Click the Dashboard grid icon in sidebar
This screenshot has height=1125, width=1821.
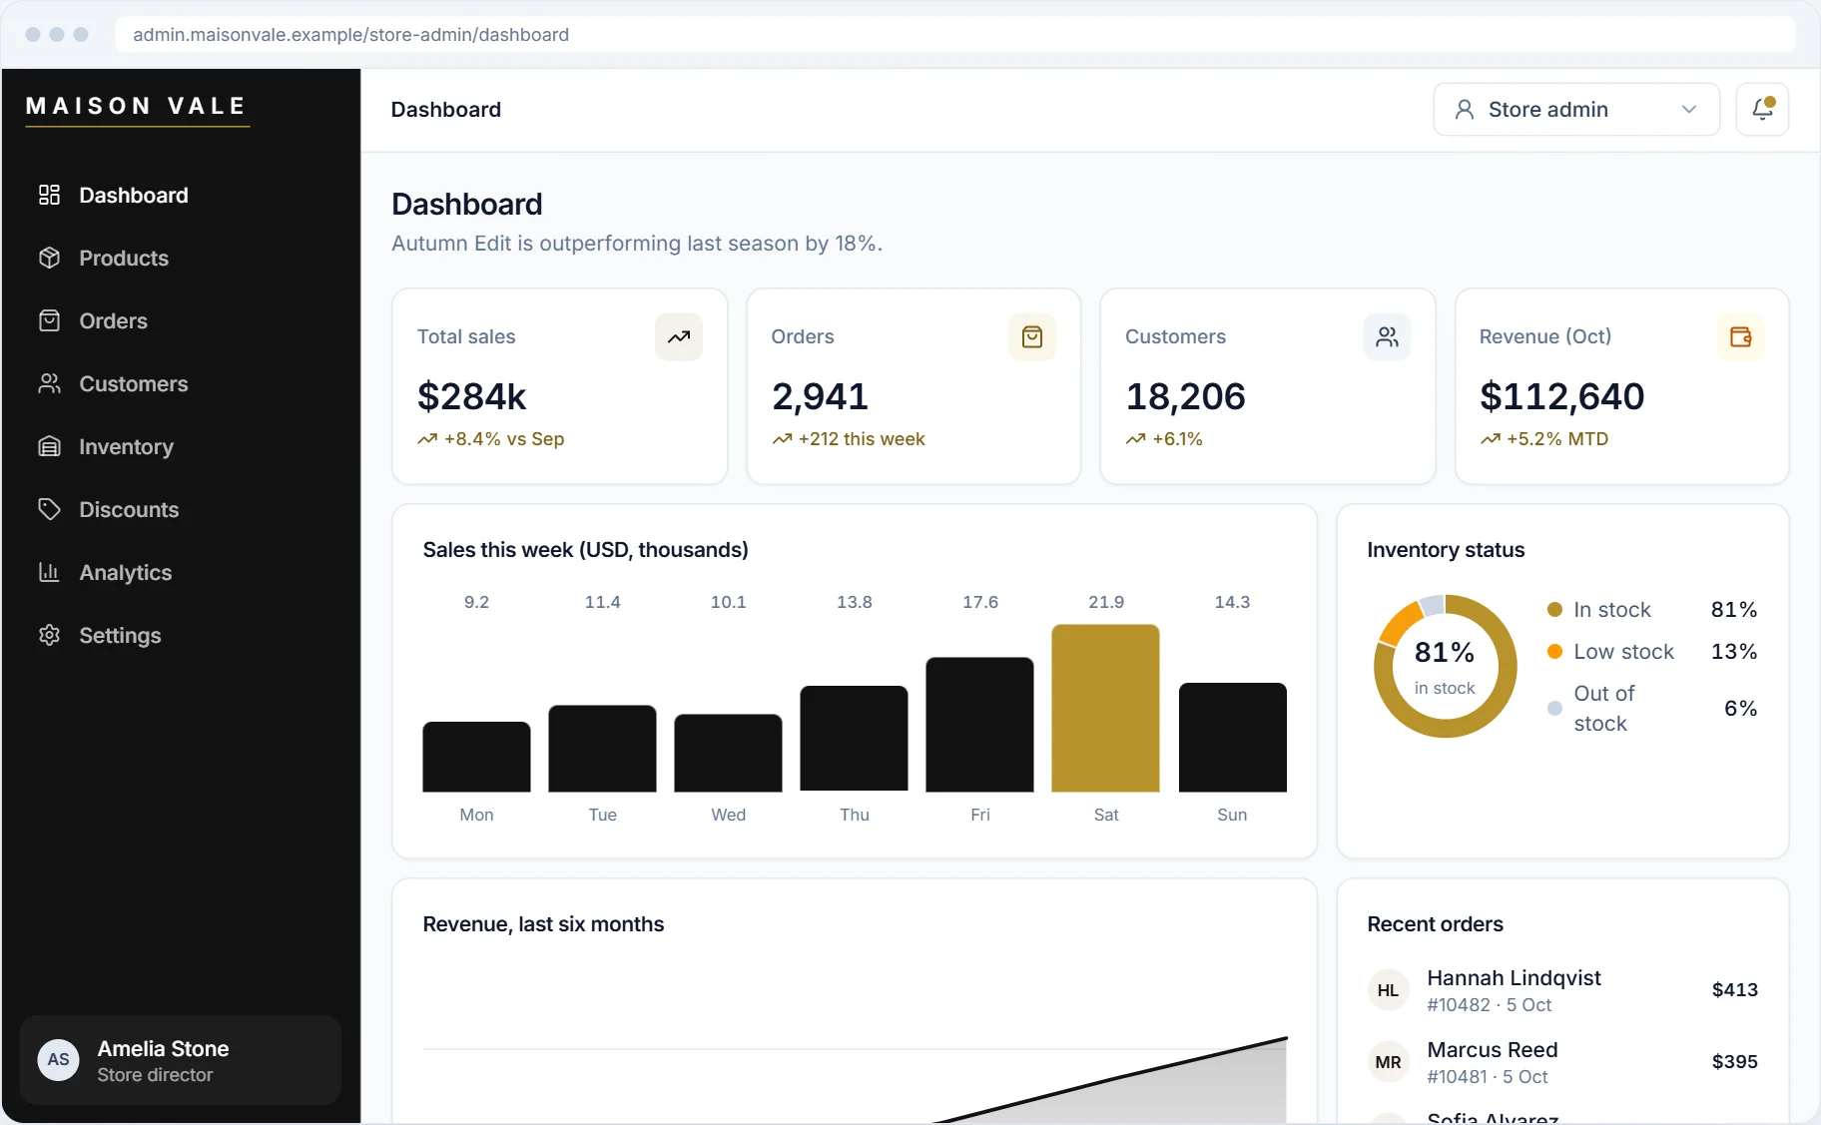pyautogui.click(x=49, y=195)
